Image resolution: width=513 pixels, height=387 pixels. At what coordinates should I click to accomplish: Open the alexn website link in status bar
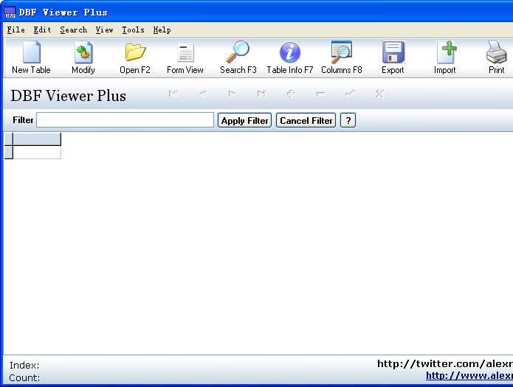tap(469, 375)
